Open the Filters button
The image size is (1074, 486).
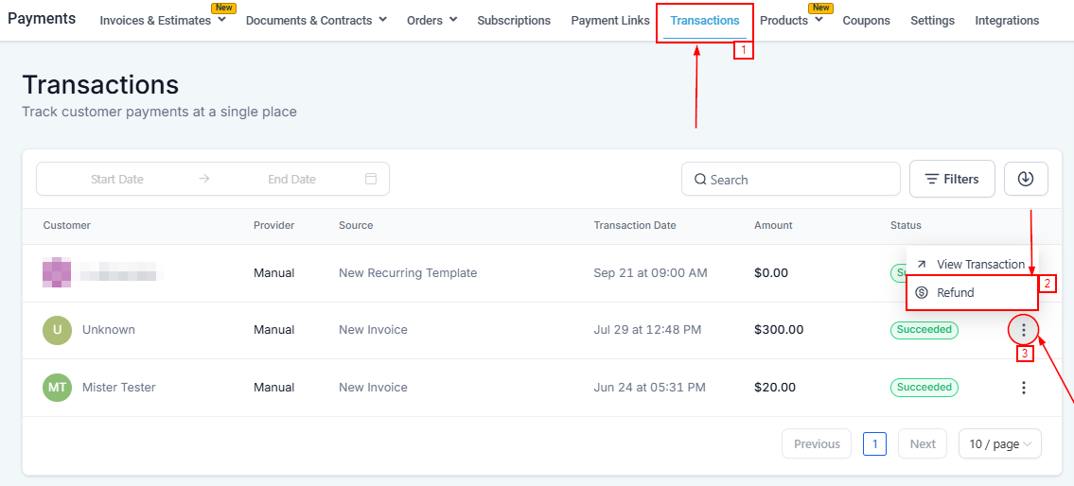coord(951,179)
